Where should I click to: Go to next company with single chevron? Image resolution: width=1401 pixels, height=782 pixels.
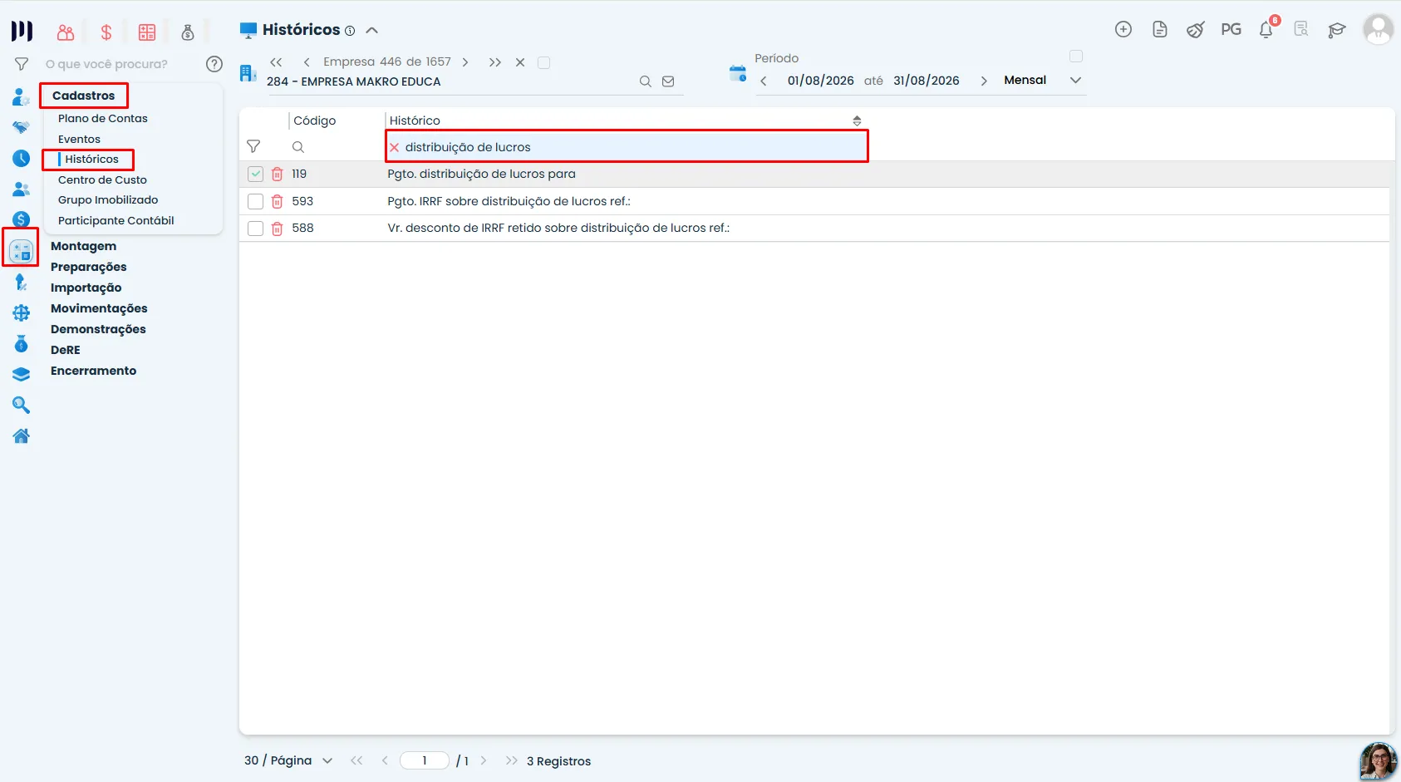[465, 62]
